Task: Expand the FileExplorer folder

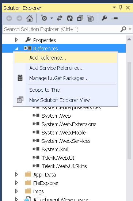Action: (x=16, y=183)
